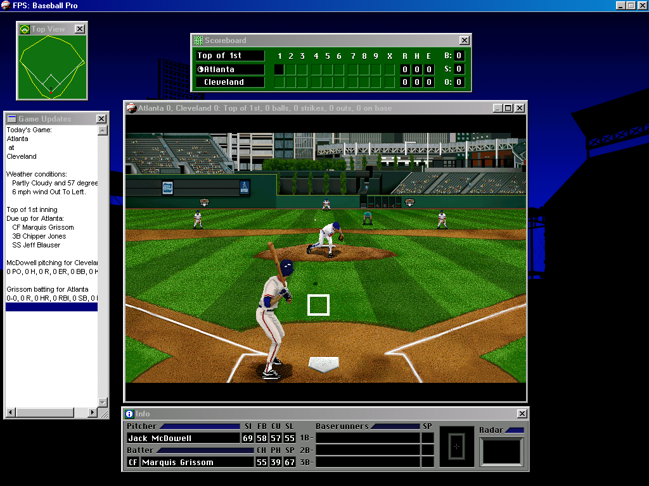
Task: Click 'CF Marquis Grissom' in Game Updates
Action: click(x=43, y=227)
